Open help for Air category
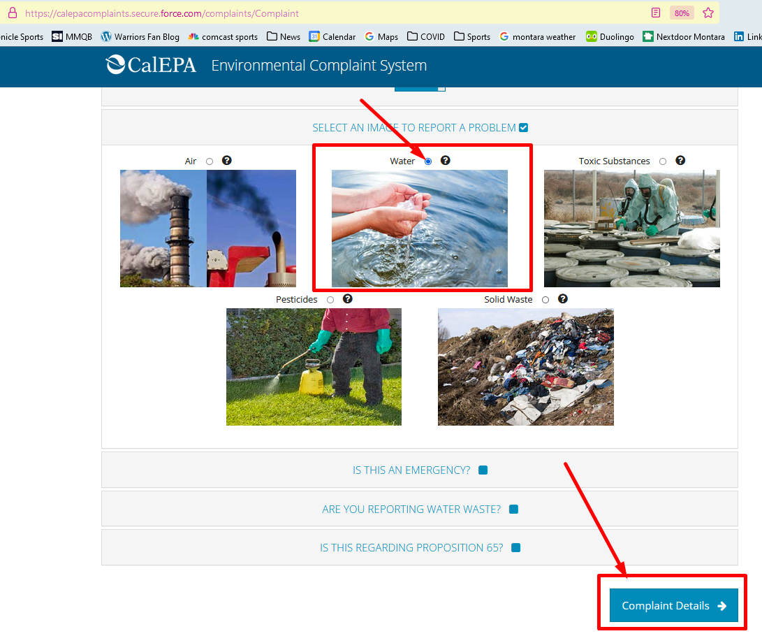The width and height of the screenshot is (762, 636). (x=226, y=161)
